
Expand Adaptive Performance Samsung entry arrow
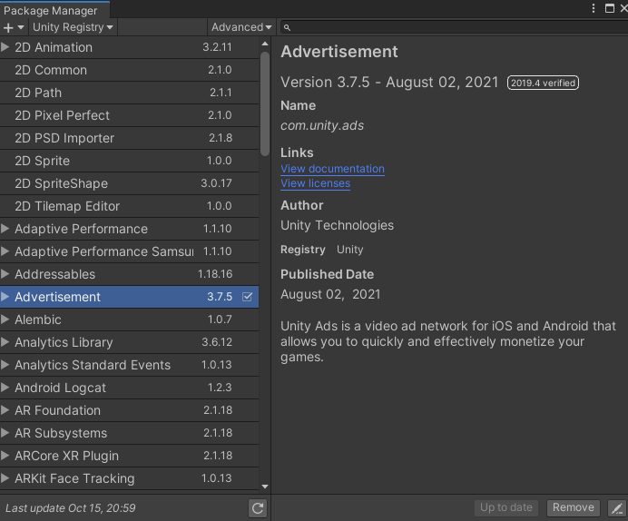click(x=5, y=251)
